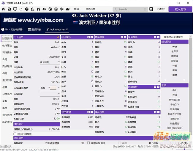Open the Discord chat icon
The image size is (193, 151).
coord(151,9)
